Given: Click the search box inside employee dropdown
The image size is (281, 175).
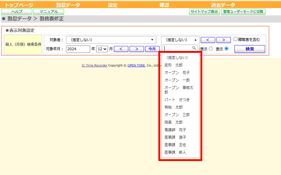Looking at the screenshot, I should (180, 48).
